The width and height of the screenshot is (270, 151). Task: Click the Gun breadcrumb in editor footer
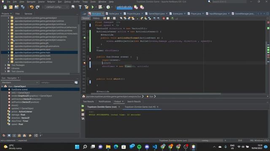pos(151,96)
